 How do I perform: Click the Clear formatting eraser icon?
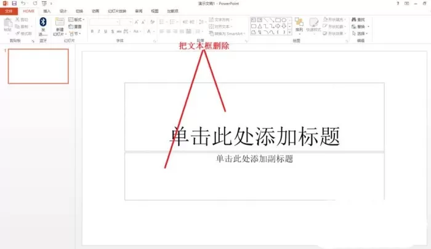[x=152, y=22]
